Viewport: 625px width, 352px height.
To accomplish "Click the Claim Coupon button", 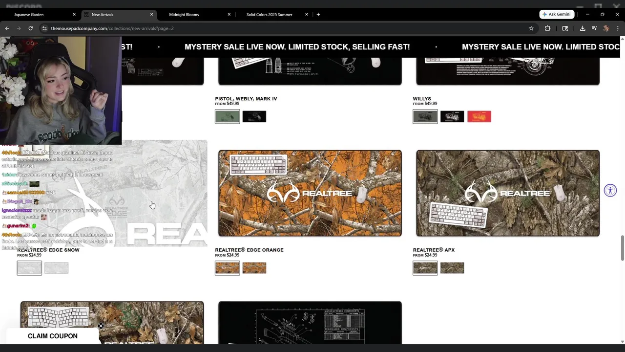I will tap(53, 336).
